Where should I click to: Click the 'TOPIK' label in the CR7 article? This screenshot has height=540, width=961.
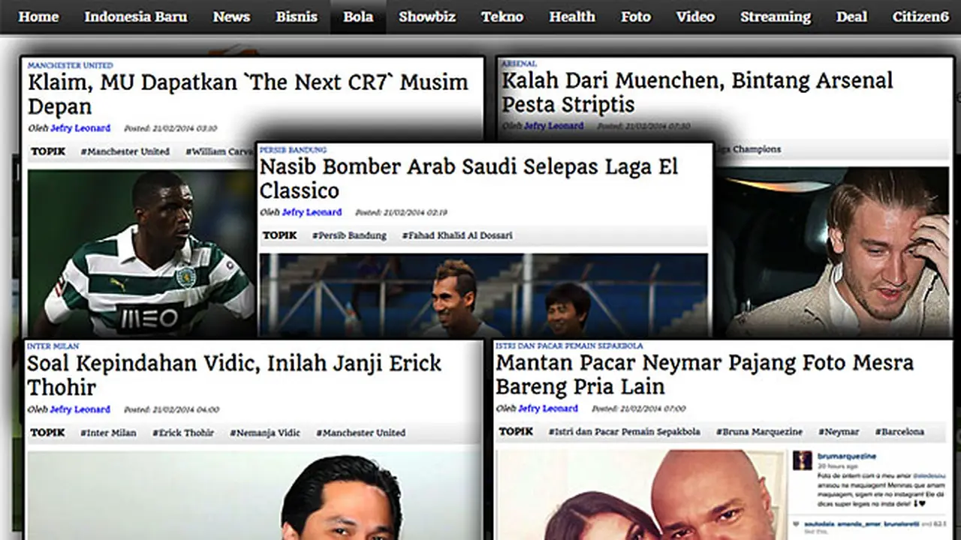click(48, 151)
